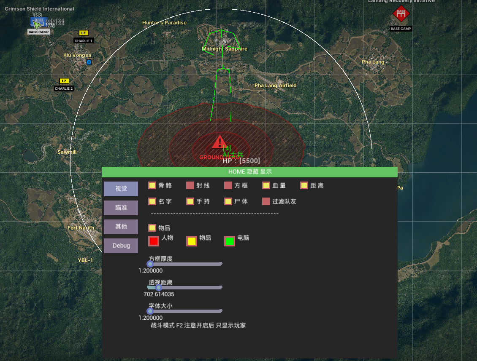477x361 pixels.
Task: Click the blue Crimson Shield base camp icon
Action: (x=38, y=21)
